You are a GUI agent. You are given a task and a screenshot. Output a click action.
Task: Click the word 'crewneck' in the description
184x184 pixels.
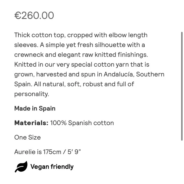click(29, 55)
